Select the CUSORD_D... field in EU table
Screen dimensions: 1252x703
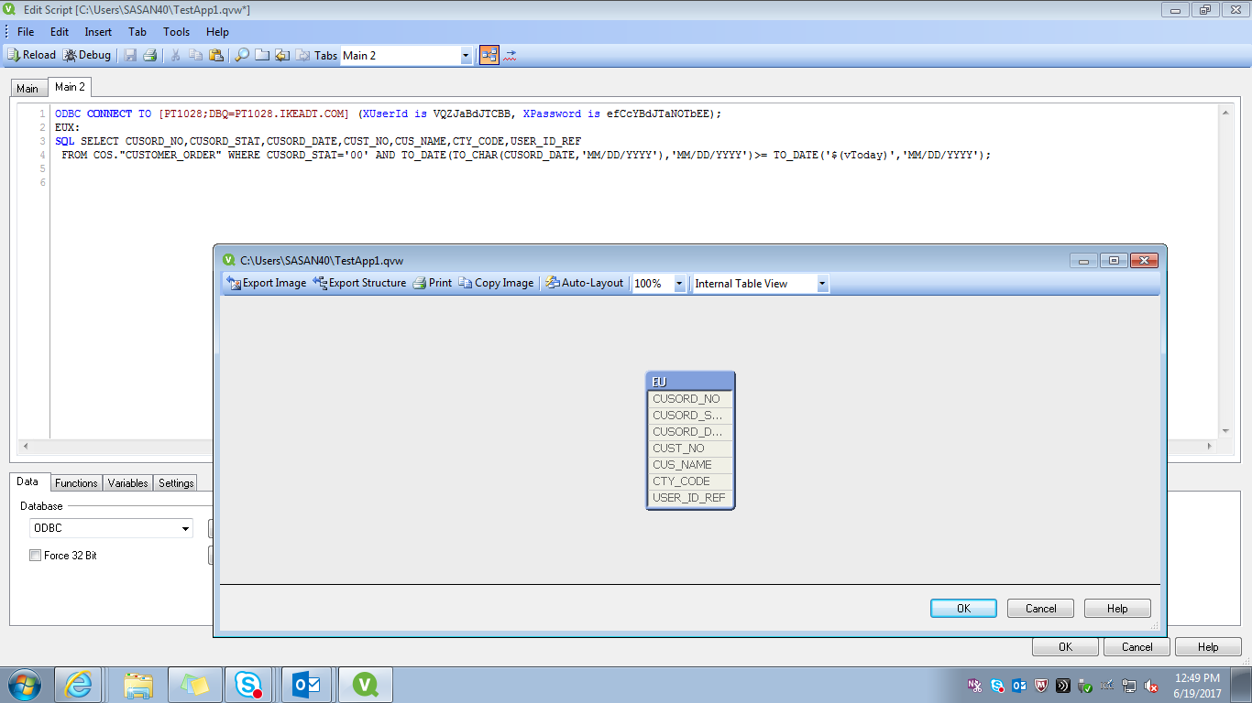[x=690, y=432]
